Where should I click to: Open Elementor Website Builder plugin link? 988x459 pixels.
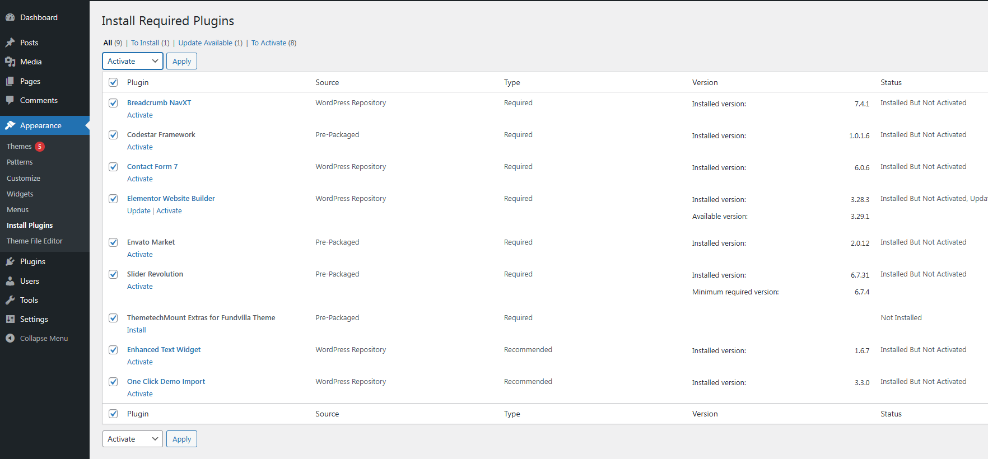coord(171,198)
